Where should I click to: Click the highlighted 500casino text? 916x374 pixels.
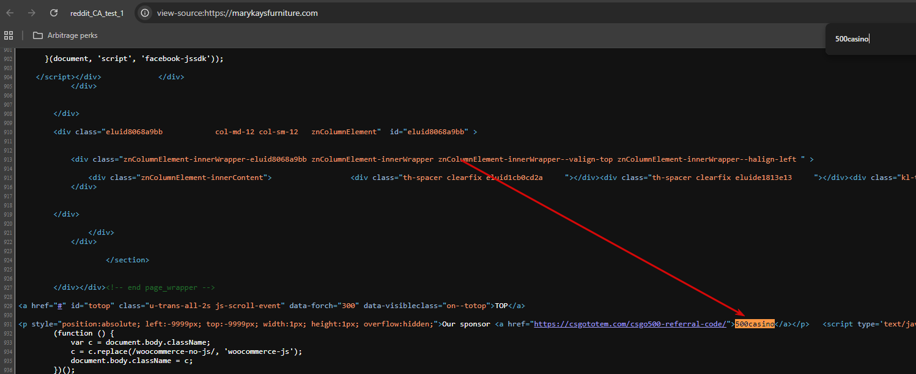755,324
